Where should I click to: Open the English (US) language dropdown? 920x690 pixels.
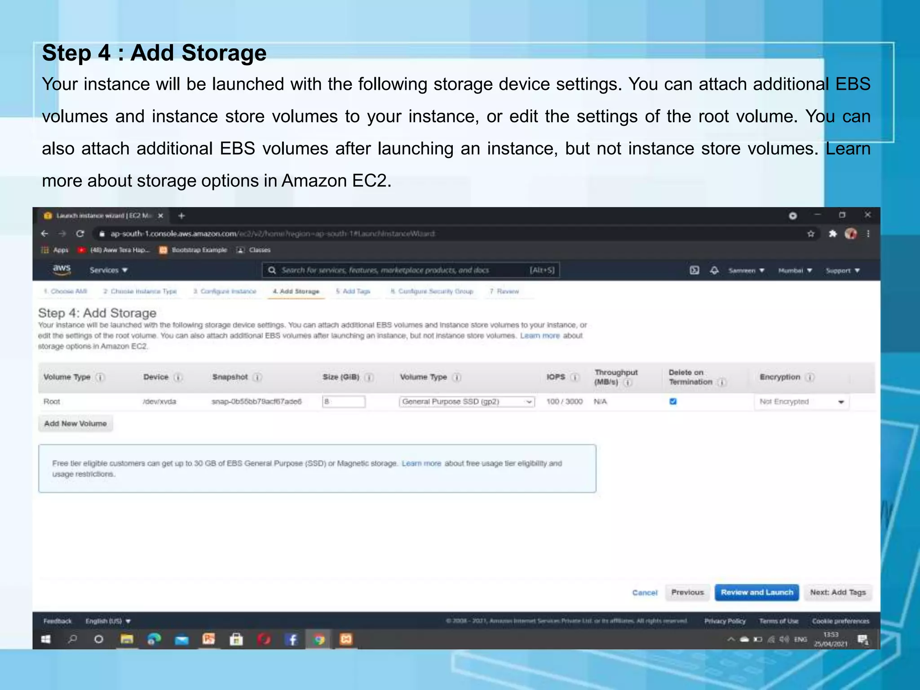coord(108,621)
